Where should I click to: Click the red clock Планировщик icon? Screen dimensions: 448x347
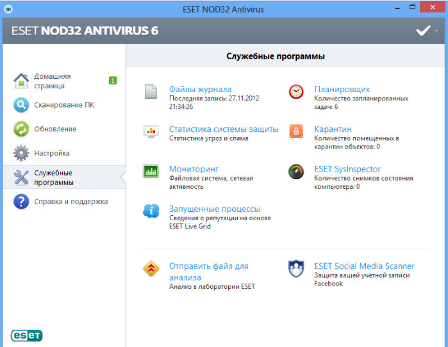click(x=296, y=92)
